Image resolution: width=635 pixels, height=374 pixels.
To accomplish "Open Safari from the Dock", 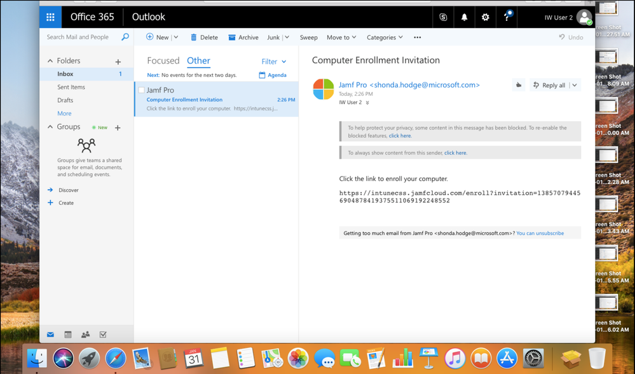I will [116, 358].
